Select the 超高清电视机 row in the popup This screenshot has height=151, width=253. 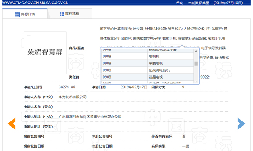tap(148, 70)
